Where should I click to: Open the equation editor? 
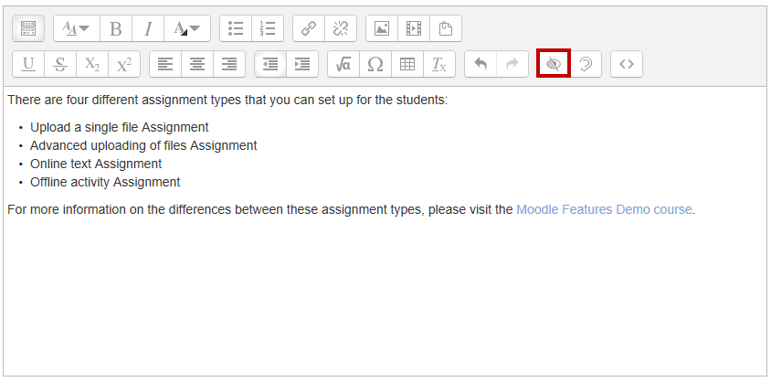click(x=343, y=64)
